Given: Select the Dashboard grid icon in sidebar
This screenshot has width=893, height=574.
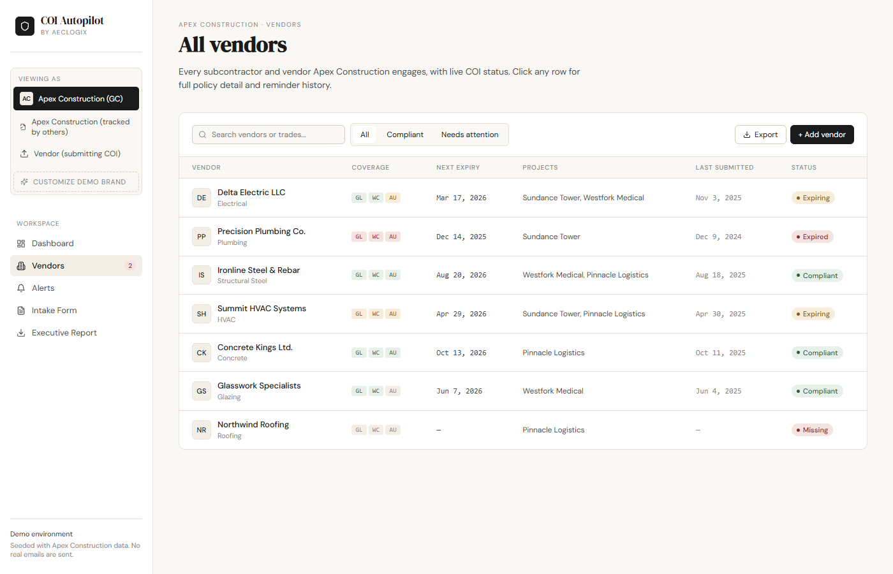Looking at the screenshot, I should tap(21, 243).
